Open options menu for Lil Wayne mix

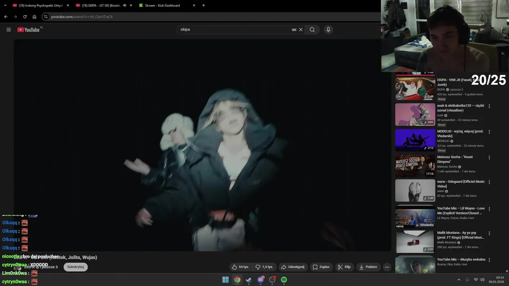coord(489,209)
